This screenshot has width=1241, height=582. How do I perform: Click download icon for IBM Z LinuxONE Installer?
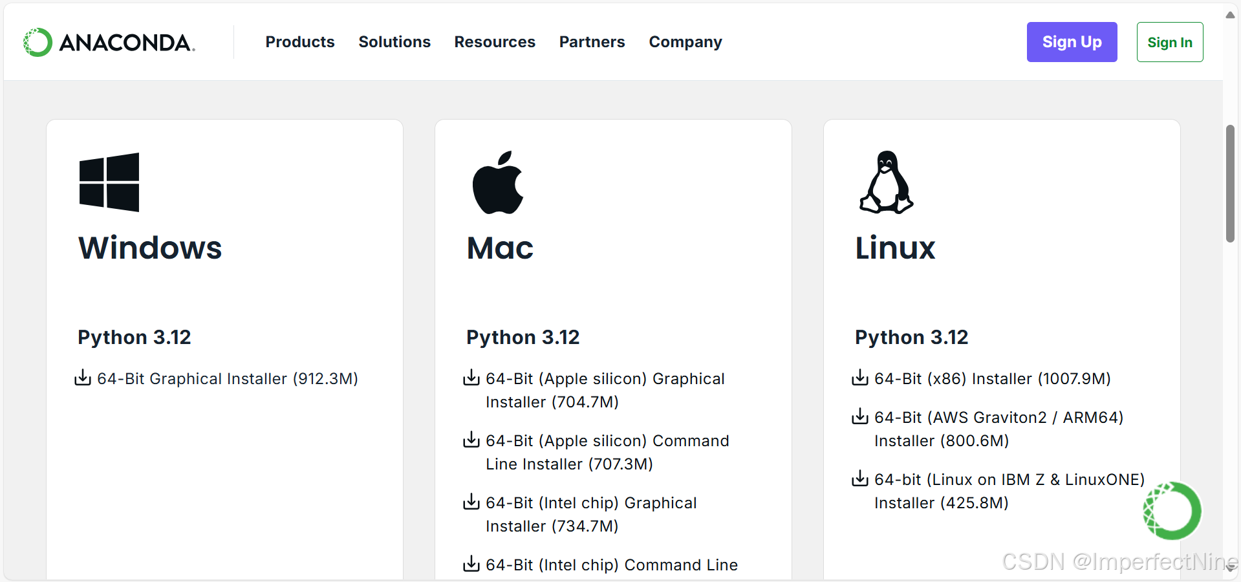pyautogui.click(x=860, y=479)
